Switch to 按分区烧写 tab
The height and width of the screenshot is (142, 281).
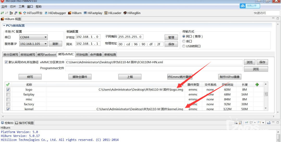tap(11, 54)
